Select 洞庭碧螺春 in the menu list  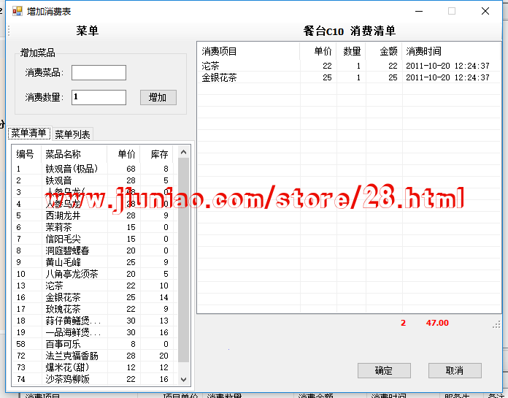pos(95,250)
